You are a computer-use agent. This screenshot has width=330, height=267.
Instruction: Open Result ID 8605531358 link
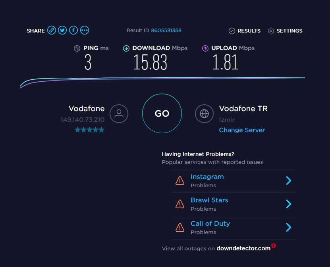166,31
